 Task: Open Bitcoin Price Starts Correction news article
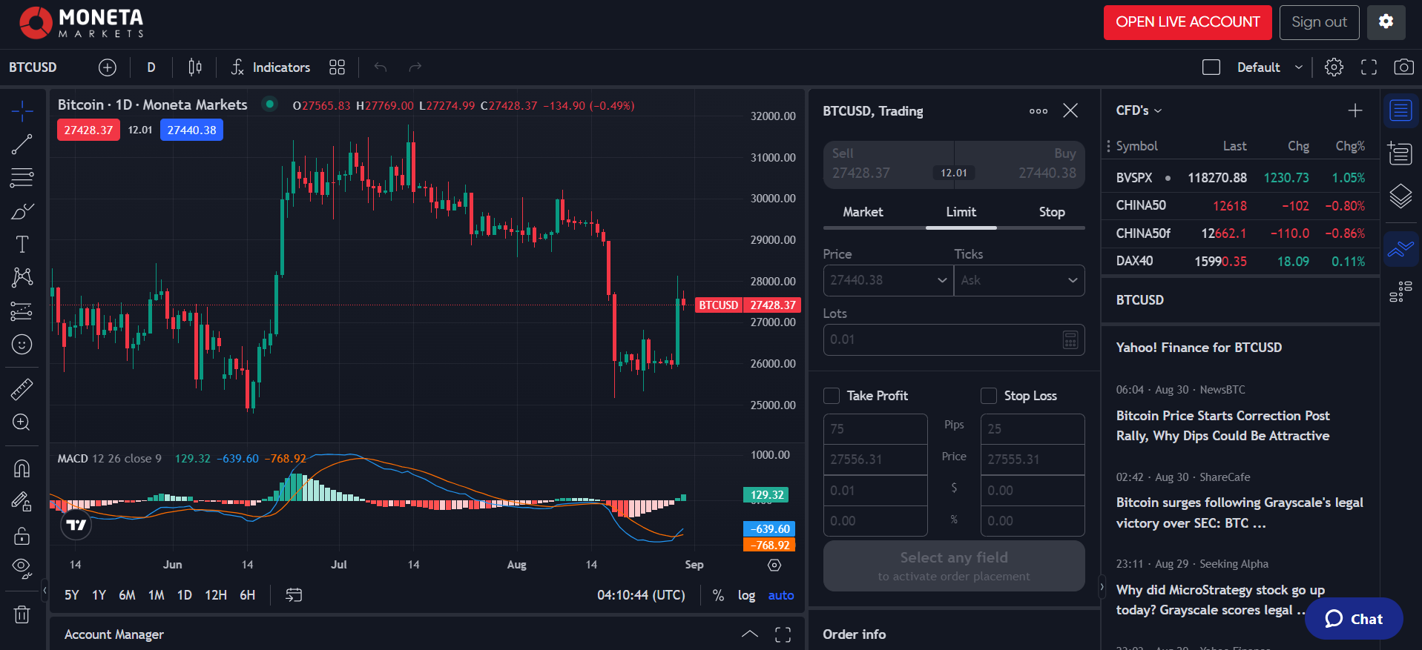[x=1222, y=425]
